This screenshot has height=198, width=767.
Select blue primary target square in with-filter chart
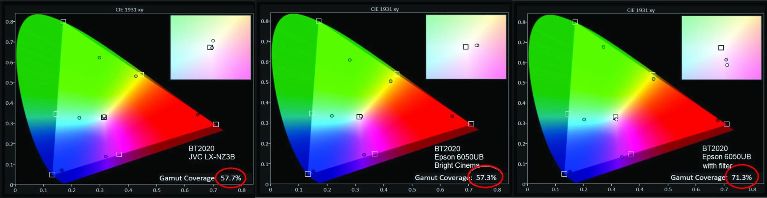(564, 174)
